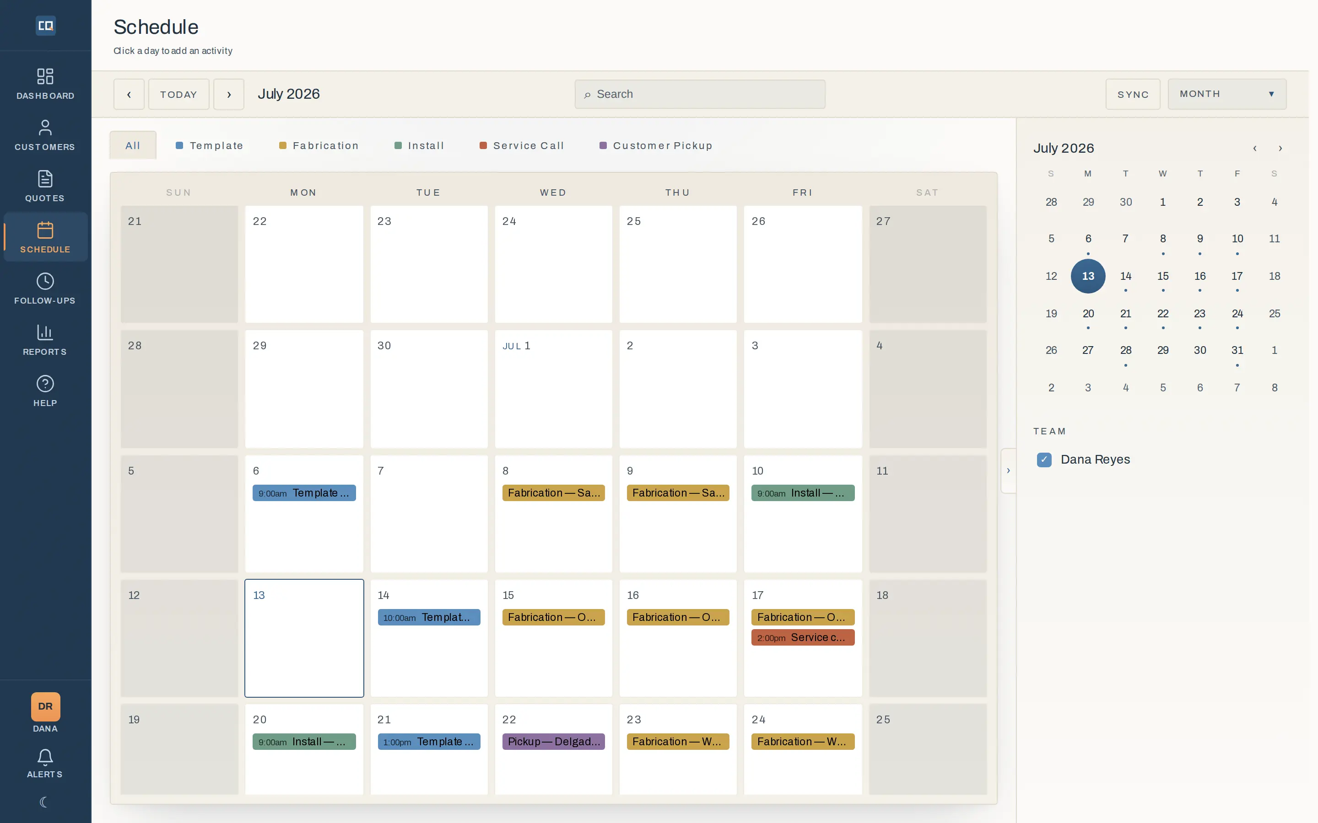Open Fabrication event on July 9
1318x823 pixels.
pos(677,493)
